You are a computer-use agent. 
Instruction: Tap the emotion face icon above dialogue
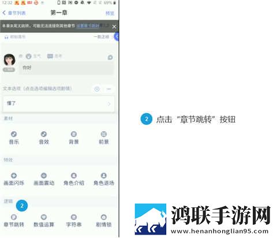pos(29,56)
